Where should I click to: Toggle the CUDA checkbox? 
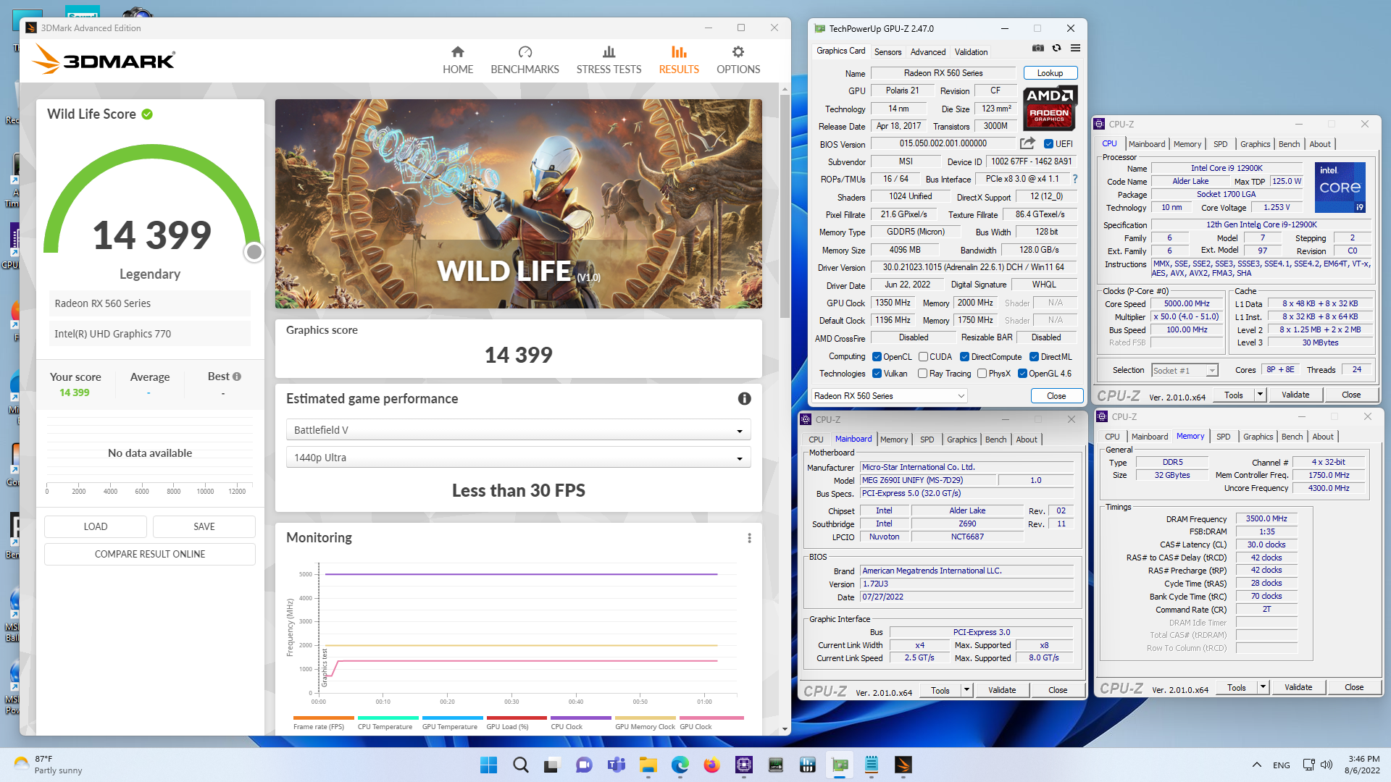(x=923, y=357)
